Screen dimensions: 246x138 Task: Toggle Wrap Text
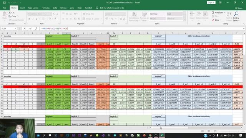click(88, 14)
